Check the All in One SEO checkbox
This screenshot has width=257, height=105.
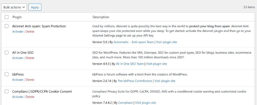(x=7, y=53)
